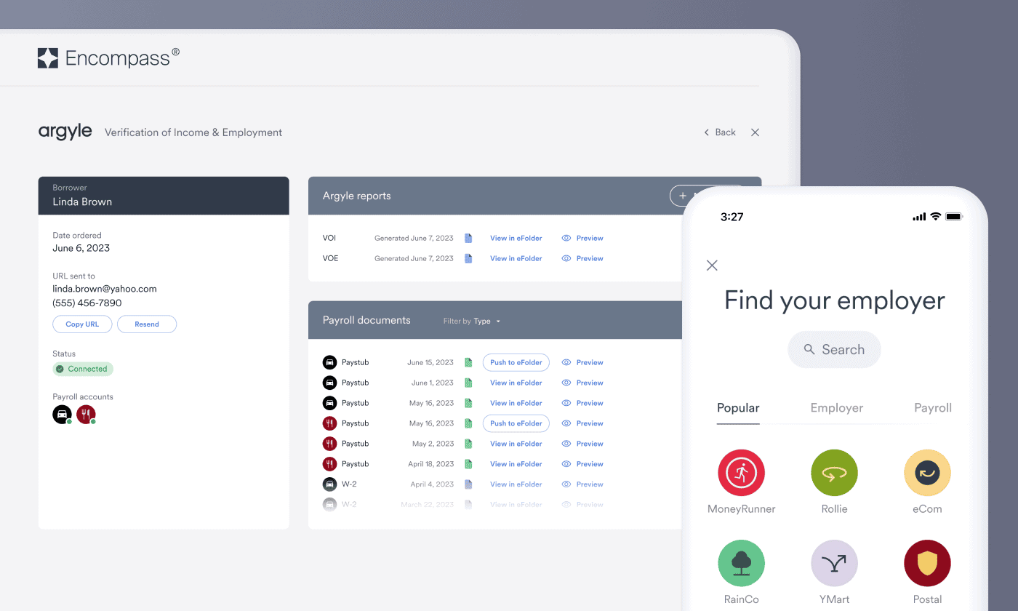The height and width of the screenshot is (611, 1018).
Task: Select the eCom employer icon
Action: pos(927,473)
